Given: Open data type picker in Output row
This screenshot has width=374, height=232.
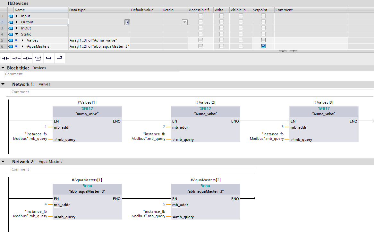Looking at the screenshot, I should click(x=127, y=22).
